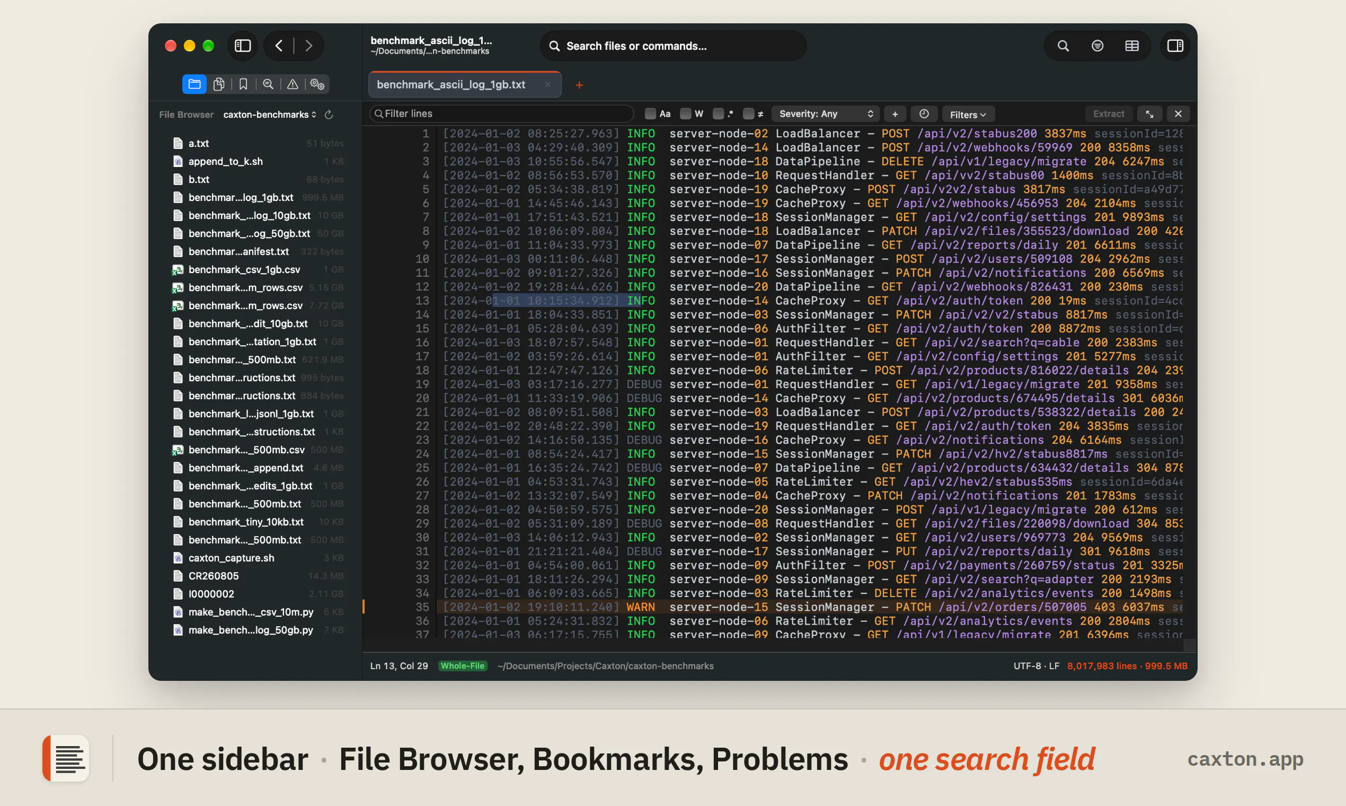Open append_to_k.sh file
Screen dimensions: 1346x806
259,161
